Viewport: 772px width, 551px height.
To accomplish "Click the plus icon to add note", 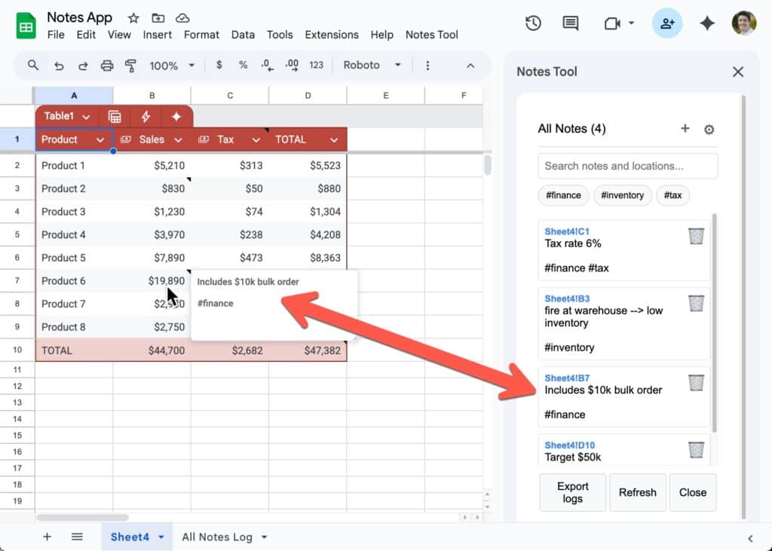I will tap(685, 129).
